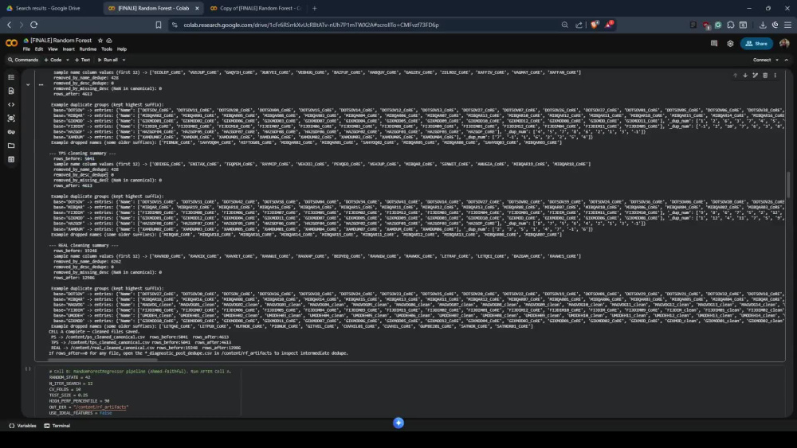Screen dimensions: 797x448
Task: Open the browser hamburger menu
Action: (x=787, y=25)
